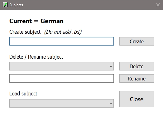Screen dimensions: 163x116
Task: Close the Subjects window with X
Action: (158, 5)
